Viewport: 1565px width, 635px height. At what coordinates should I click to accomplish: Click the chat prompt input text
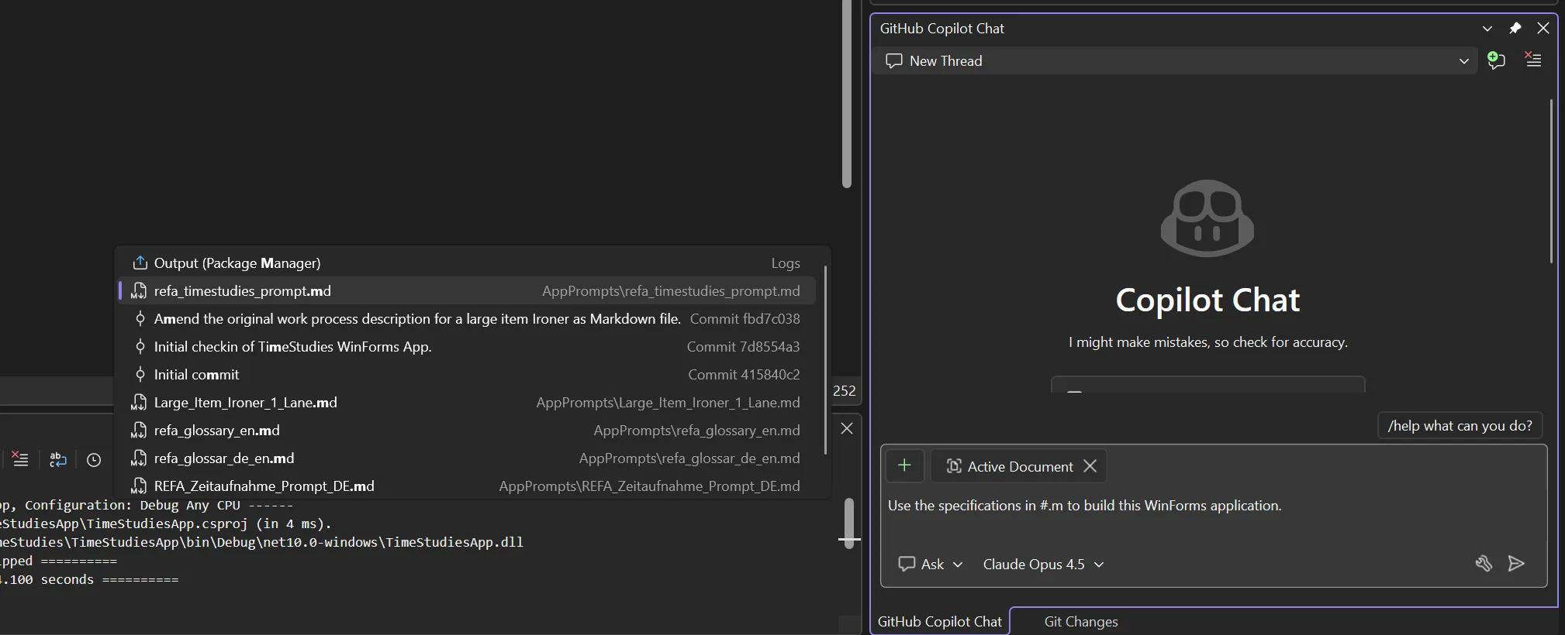click(x=1084, y=506)
